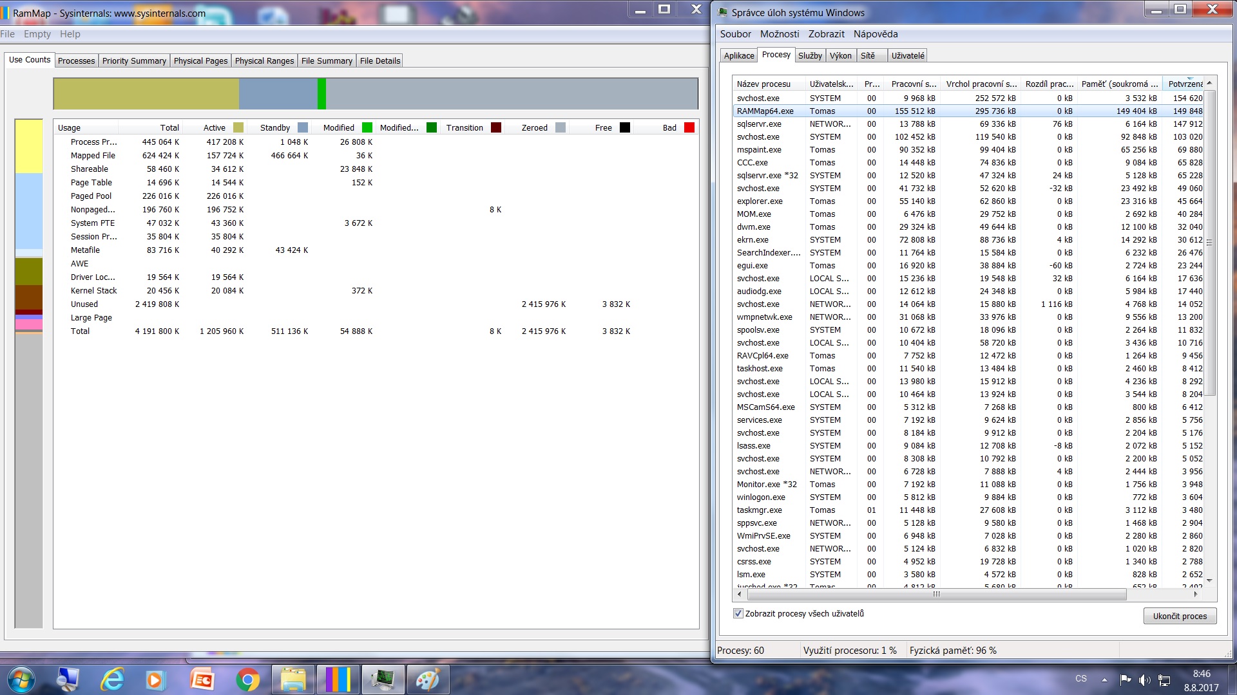The width and height of the screenshot is (1237, 695).
Task: Open Možnosti menu in Task Manager
Action: 780,34
